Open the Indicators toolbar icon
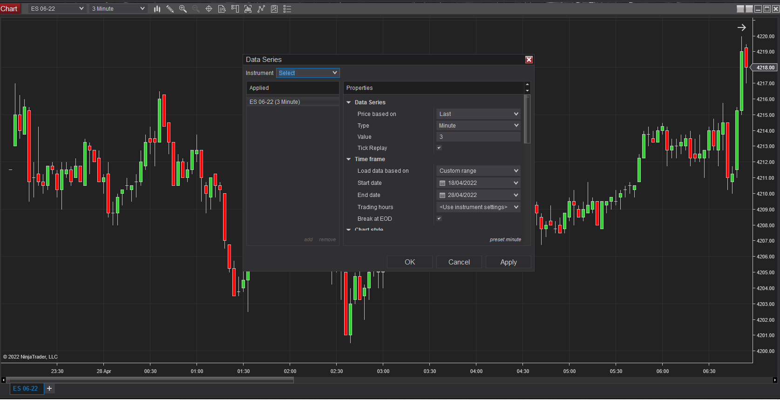Image resolution: width=780 pixels, height=400 pixels. pos(261,9)
